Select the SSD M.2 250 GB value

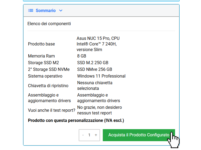93,63
